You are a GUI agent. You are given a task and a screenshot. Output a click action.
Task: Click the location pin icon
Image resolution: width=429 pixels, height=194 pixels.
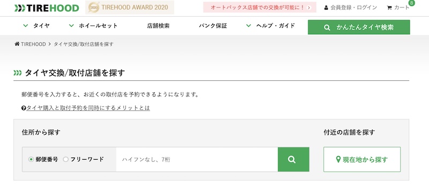tap(338, 160)
